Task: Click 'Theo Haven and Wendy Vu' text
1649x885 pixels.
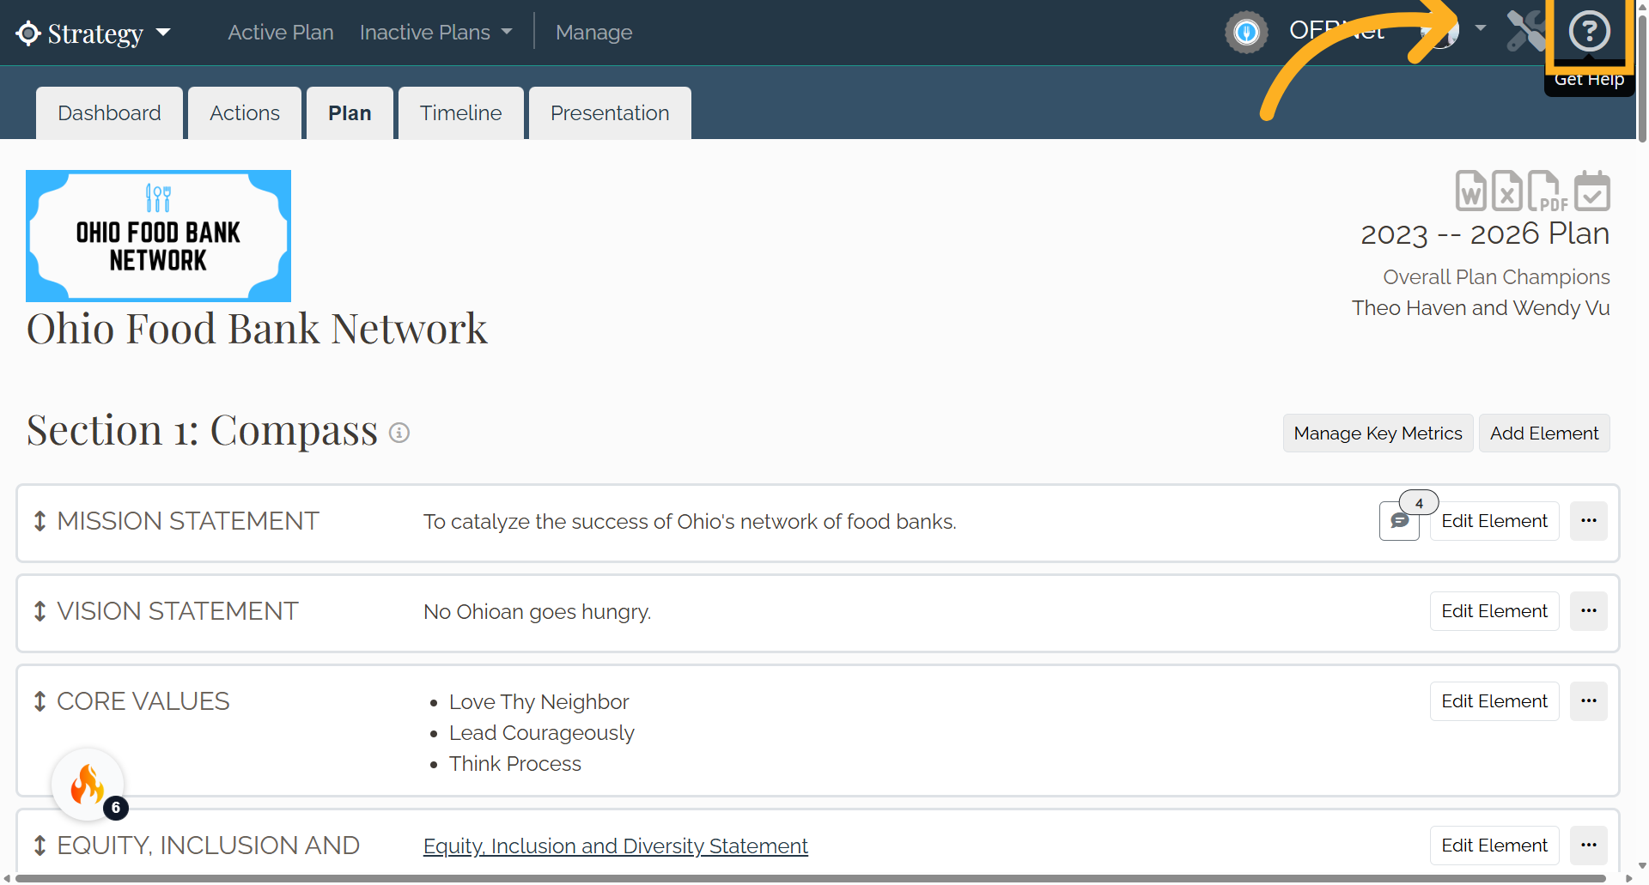Action: [1481, 308]
